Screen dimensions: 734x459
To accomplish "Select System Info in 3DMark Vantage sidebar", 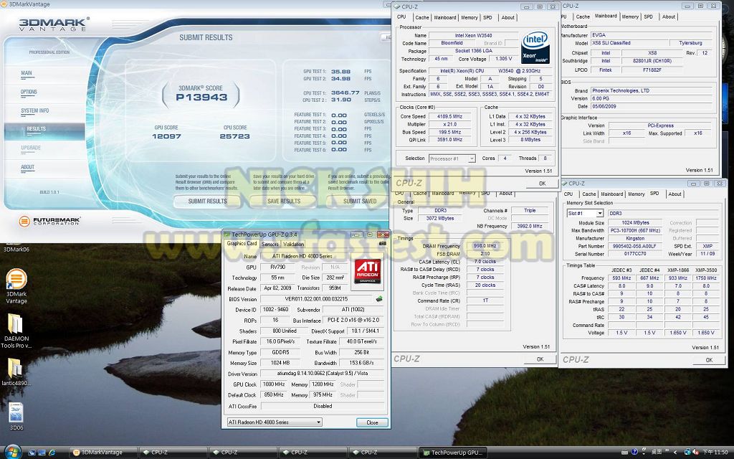I will click(36, 110).
